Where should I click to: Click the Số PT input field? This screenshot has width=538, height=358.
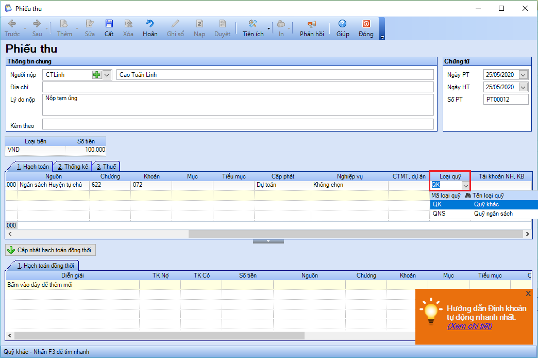click(x=506, y=100)
